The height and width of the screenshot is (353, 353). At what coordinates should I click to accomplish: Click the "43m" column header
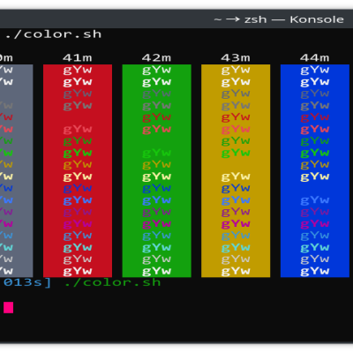coord(236,57)
